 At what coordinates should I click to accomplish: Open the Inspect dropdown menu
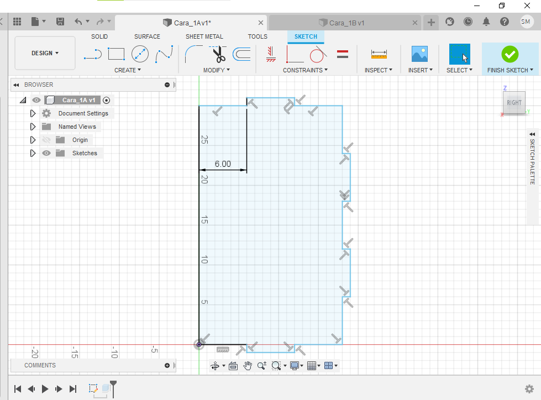(379, 70)
